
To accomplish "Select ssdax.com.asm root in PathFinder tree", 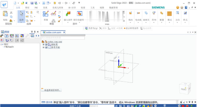I will click(55, 42).
